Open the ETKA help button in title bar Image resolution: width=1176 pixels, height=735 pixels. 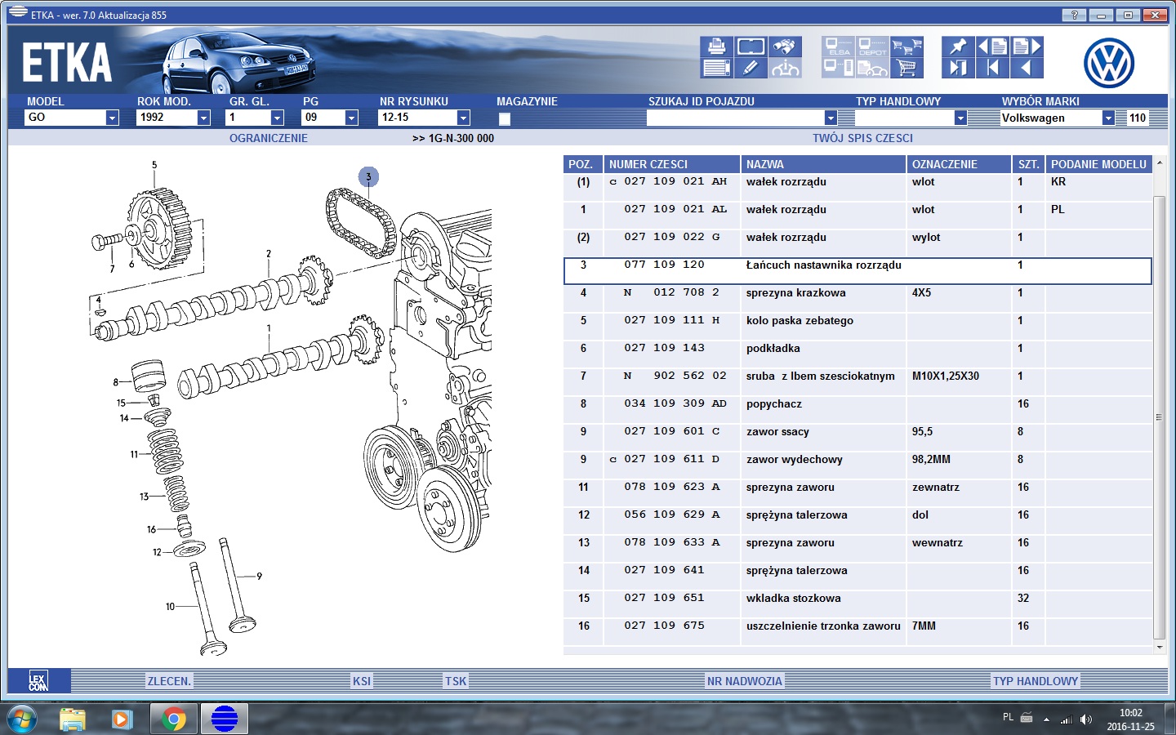pyautogui.click(x=1074, y=15)
